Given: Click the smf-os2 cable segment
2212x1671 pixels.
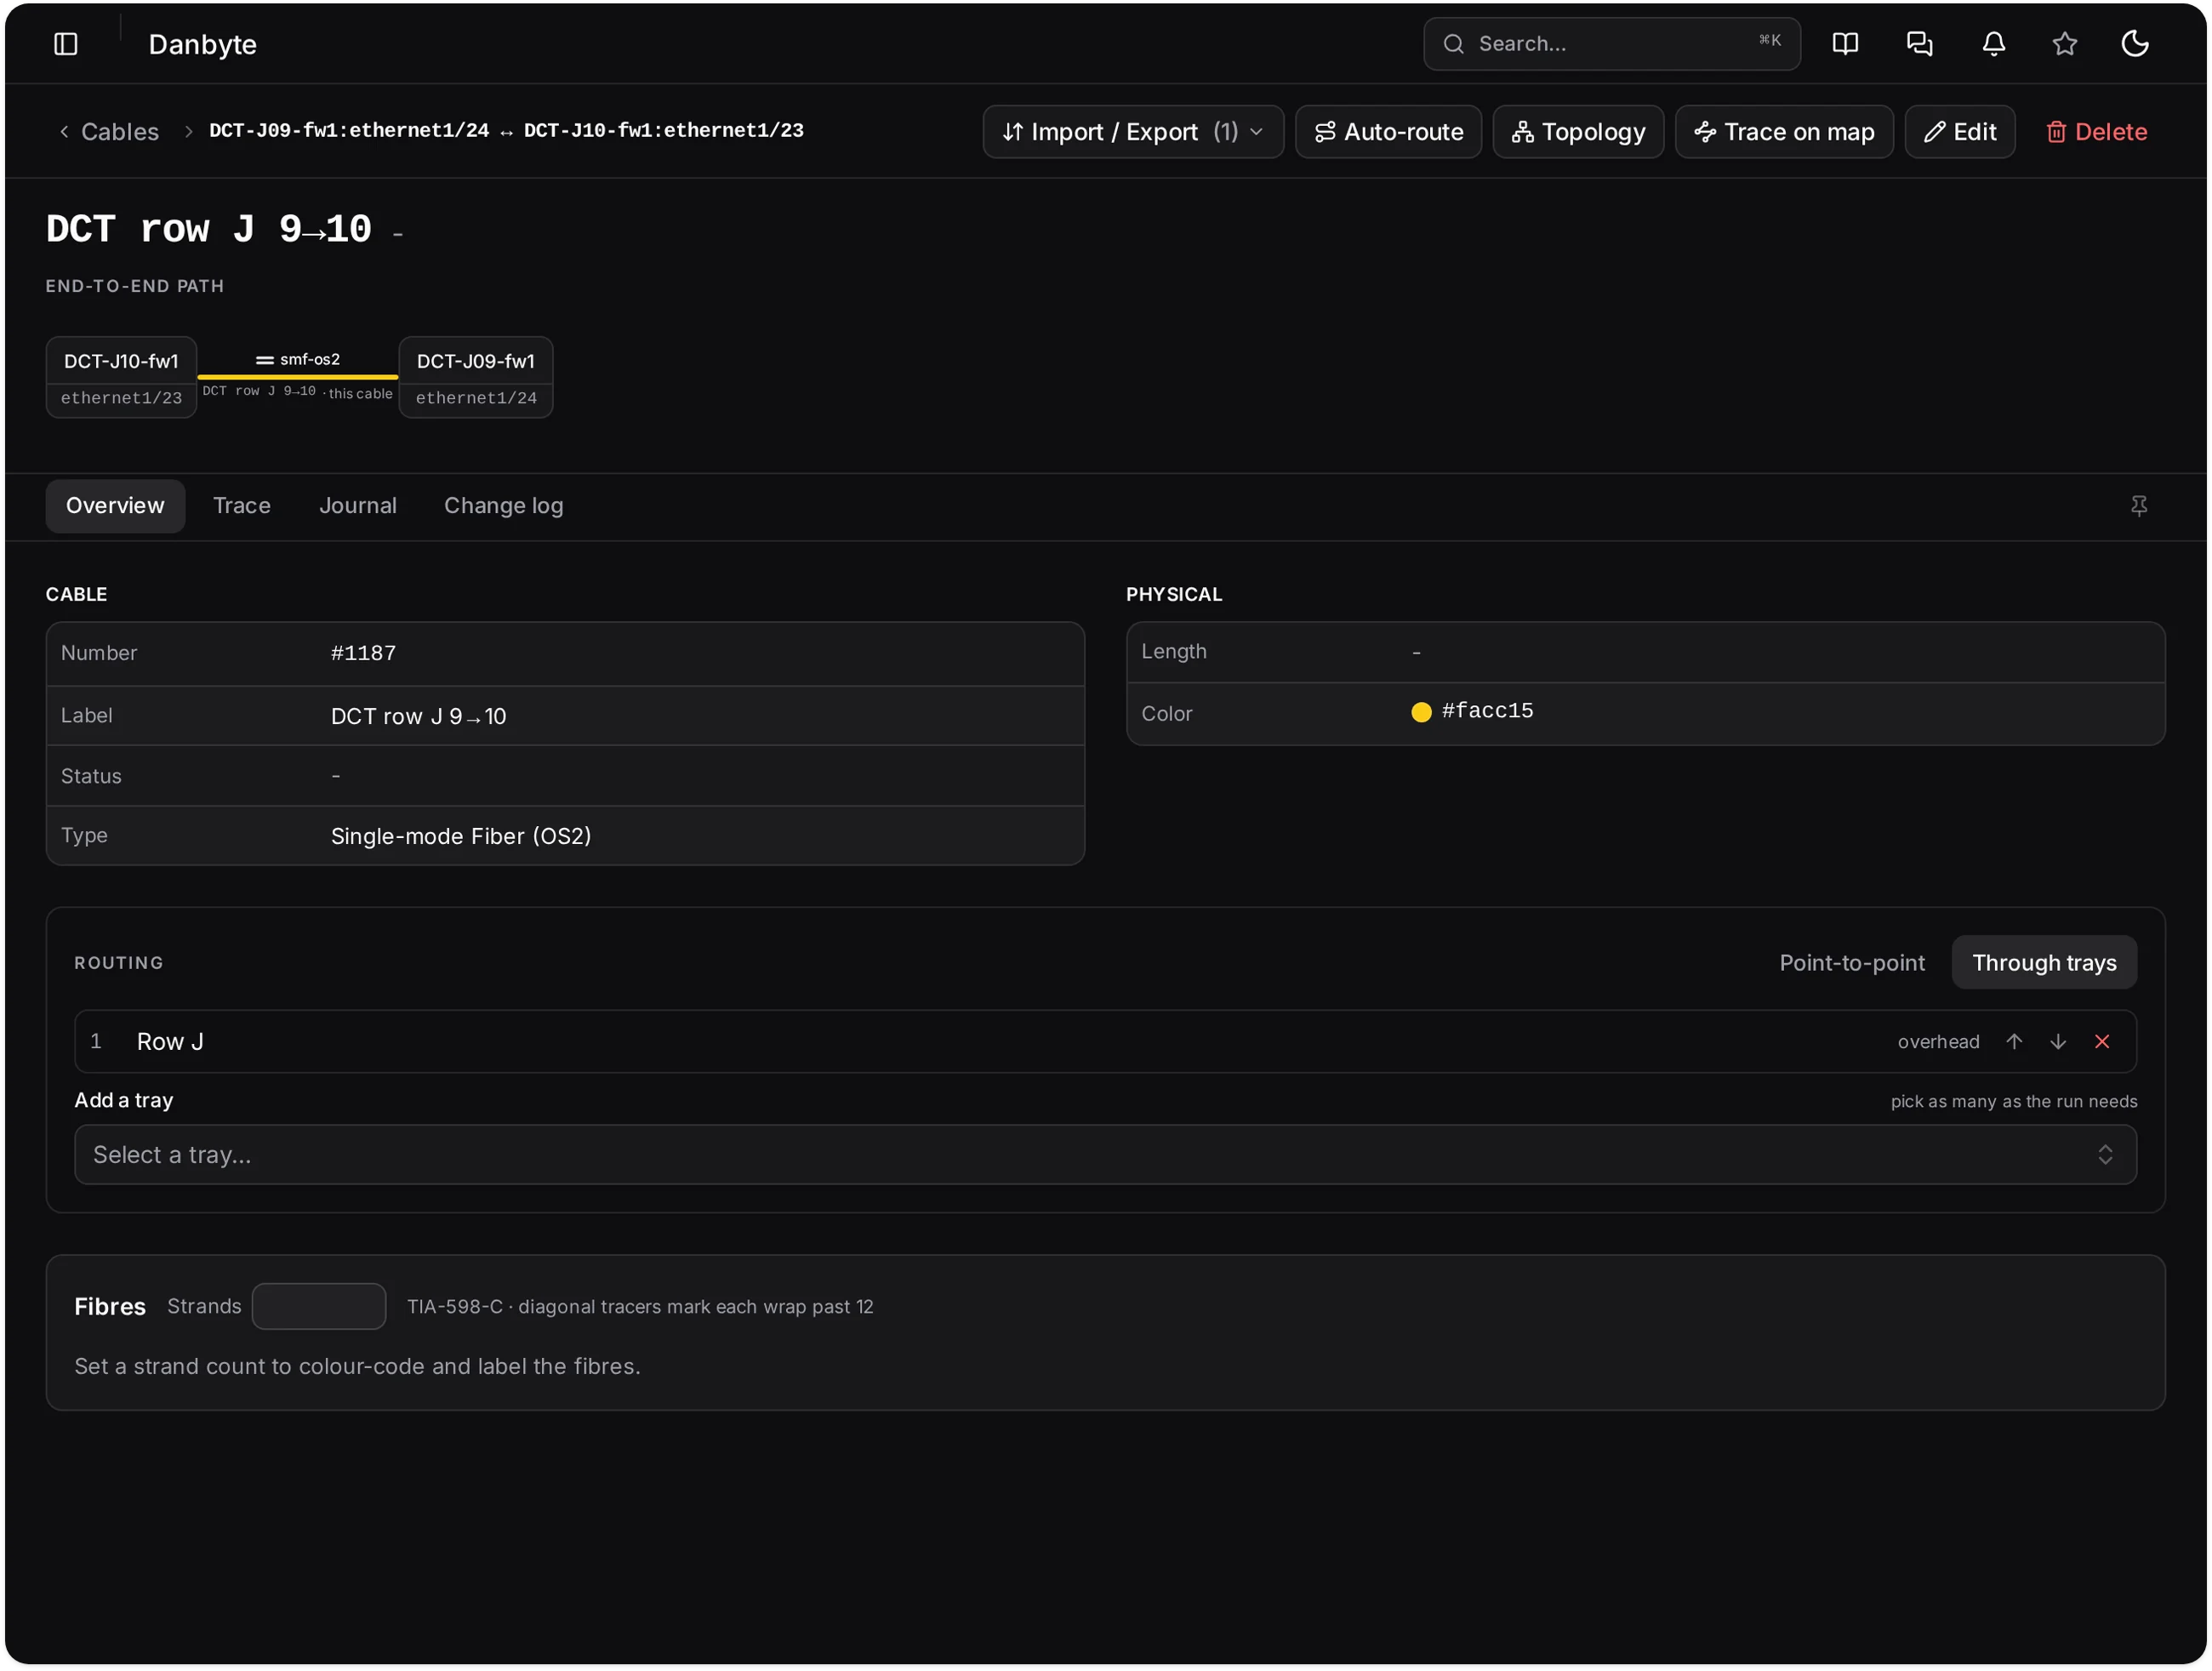Looking at the screenshot, I should tap(297, 375).
